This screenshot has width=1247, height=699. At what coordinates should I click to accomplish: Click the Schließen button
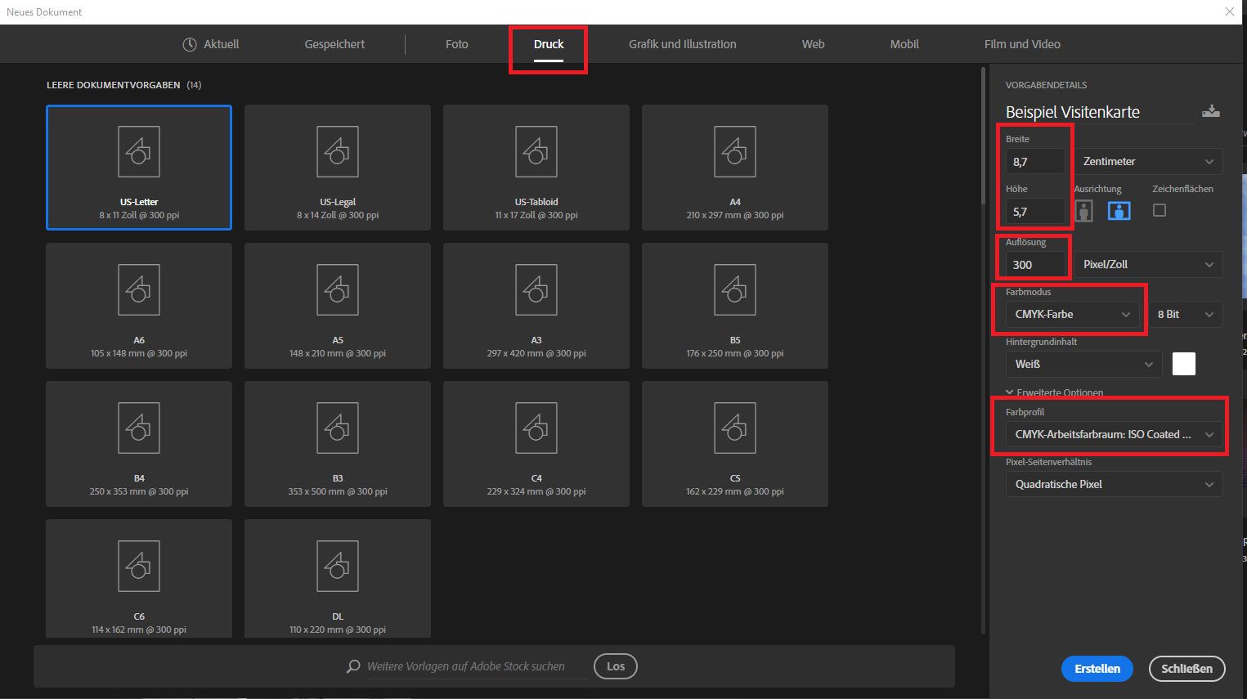click(x=1186, y=669)
